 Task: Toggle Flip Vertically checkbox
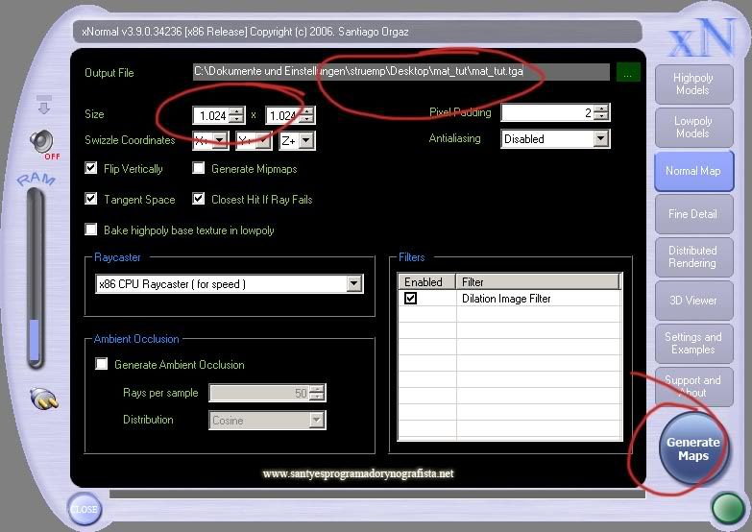coord(90,168)
